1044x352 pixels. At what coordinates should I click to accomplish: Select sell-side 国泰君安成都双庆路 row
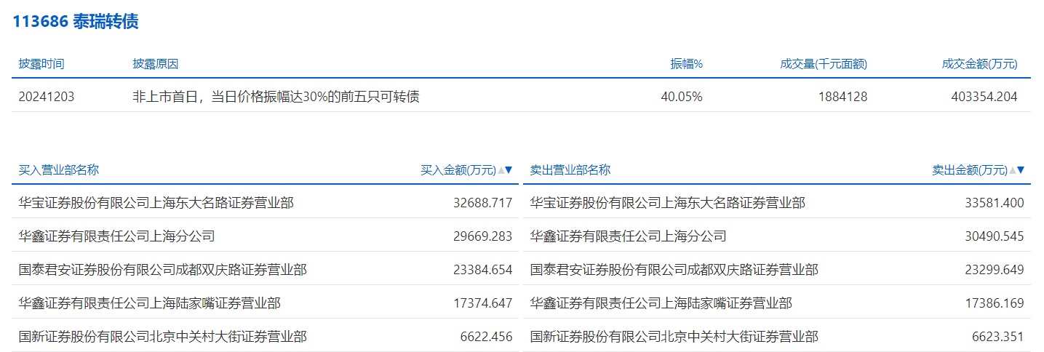[x=777, y=270]
